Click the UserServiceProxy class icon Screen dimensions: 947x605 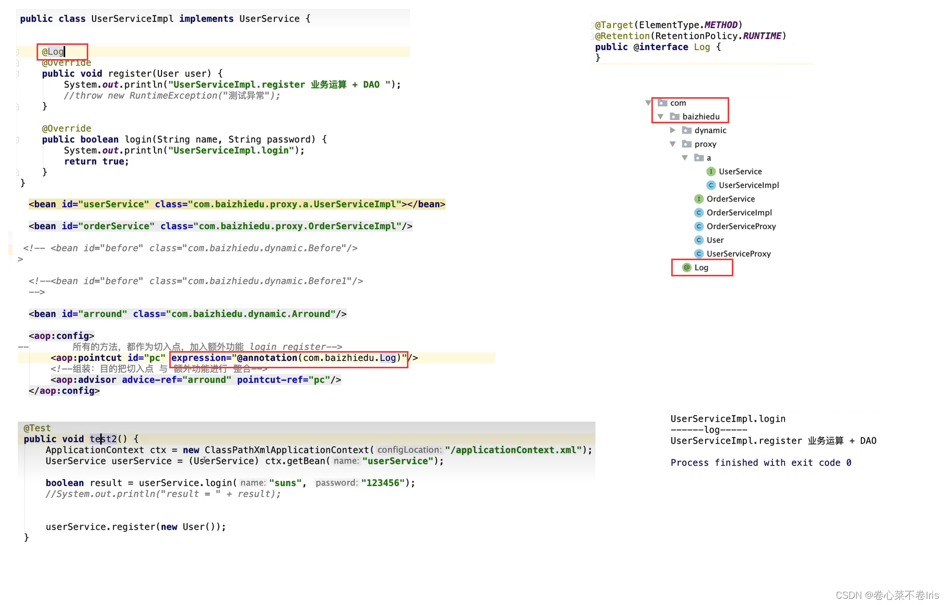point(699,254)
